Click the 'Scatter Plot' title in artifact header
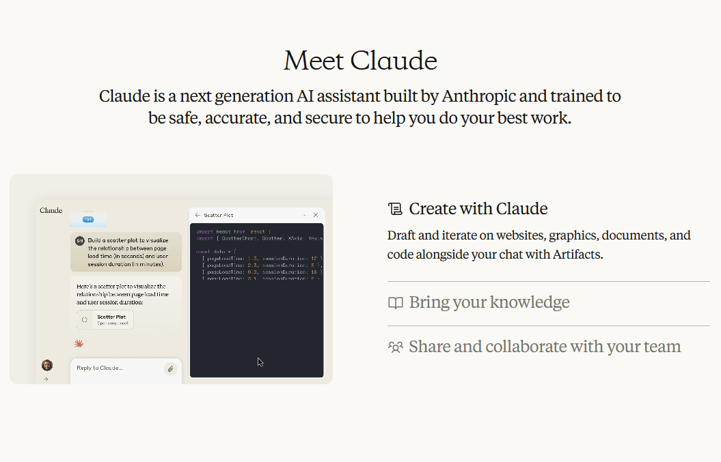This screenshot has height=462, width=721. click(x=219, y=215)
